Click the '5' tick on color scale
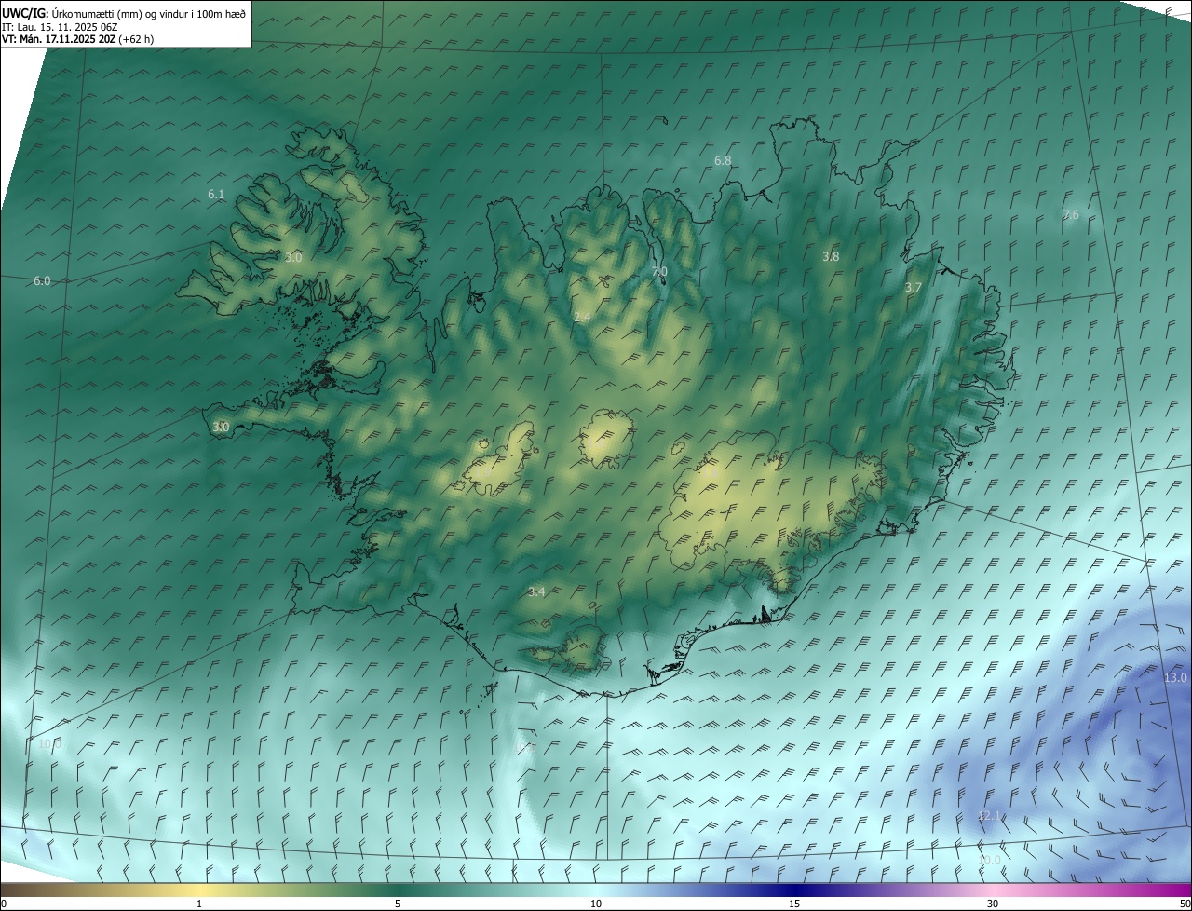Image resolution: width=1192 pixels, height=911 pixels. 398,904
